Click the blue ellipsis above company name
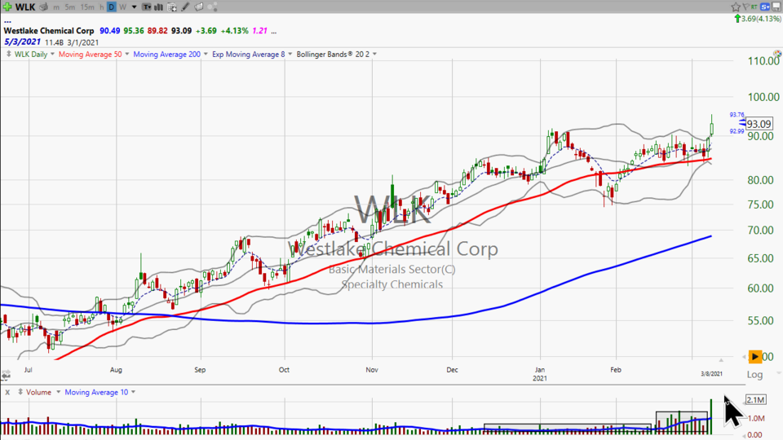 point(7,21)
